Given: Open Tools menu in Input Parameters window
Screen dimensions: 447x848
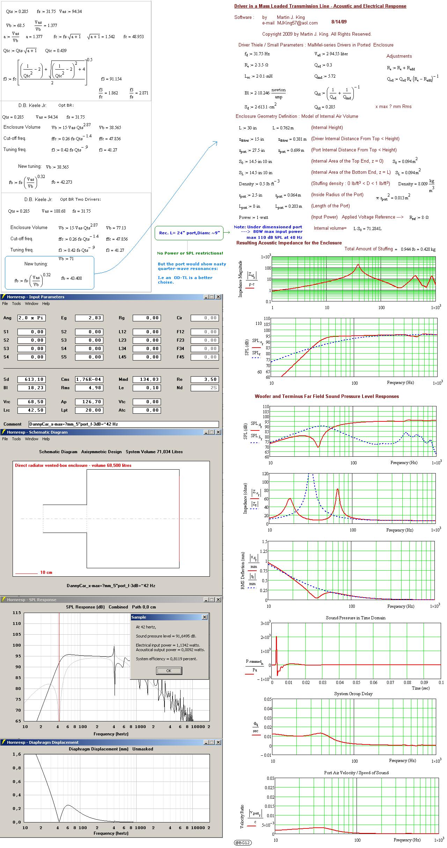Looking at the screenshot, I should [x=16, y=304].
